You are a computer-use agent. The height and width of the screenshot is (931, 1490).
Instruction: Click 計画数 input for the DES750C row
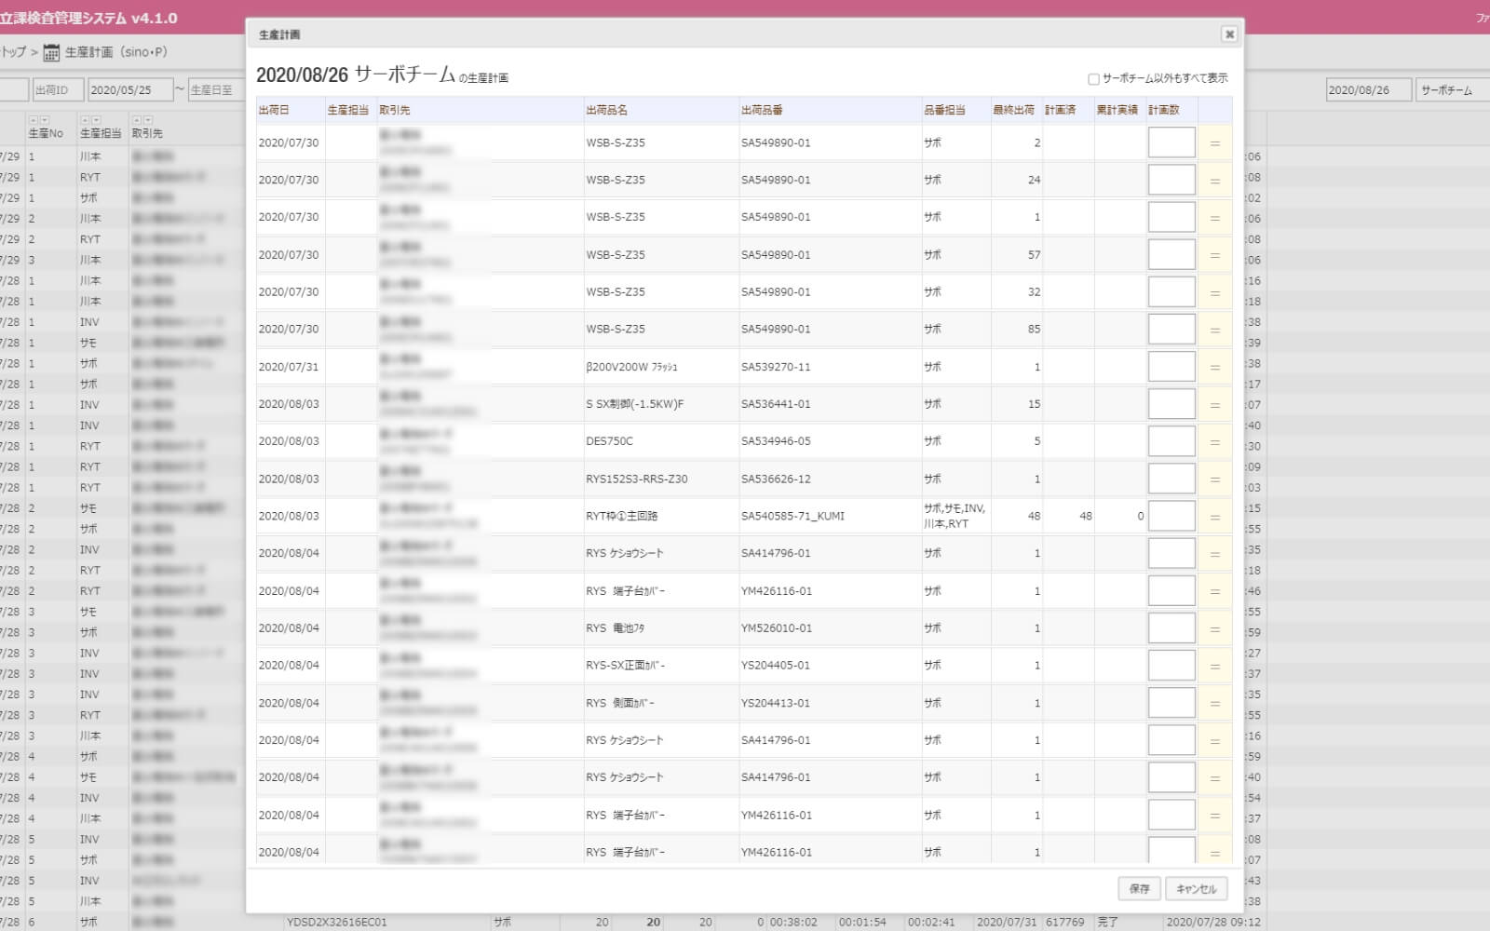(x=1172, y=441)
